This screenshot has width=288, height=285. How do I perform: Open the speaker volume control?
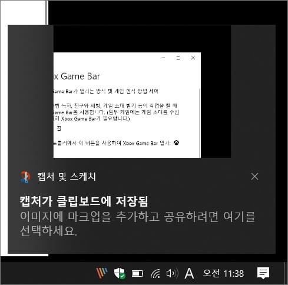click(x=172, y=273)
